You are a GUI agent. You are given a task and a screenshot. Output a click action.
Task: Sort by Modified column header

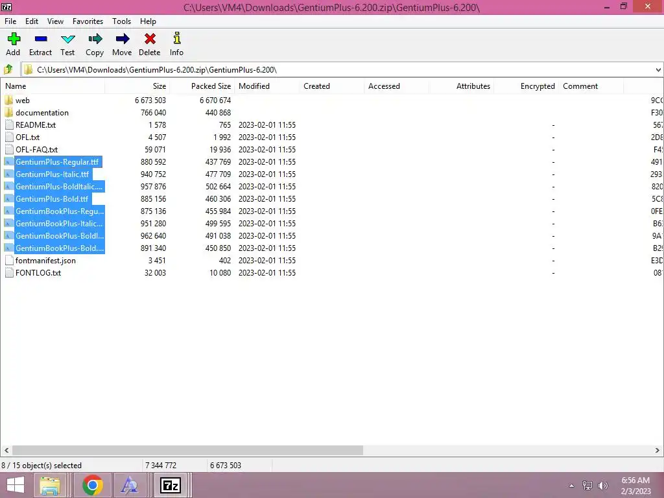click(267, 86)
